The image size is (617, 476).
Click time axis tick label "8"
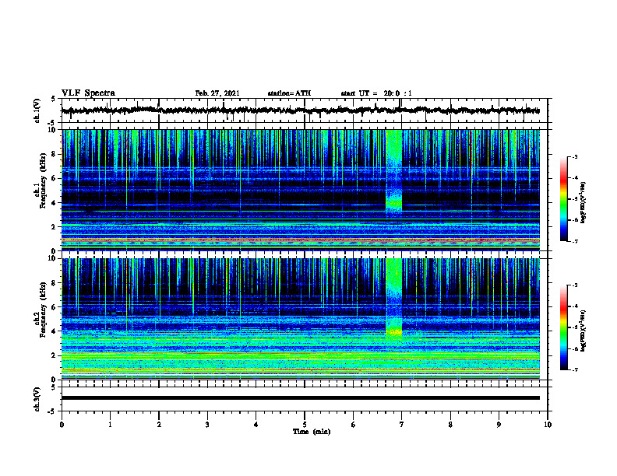click(450, 425)
